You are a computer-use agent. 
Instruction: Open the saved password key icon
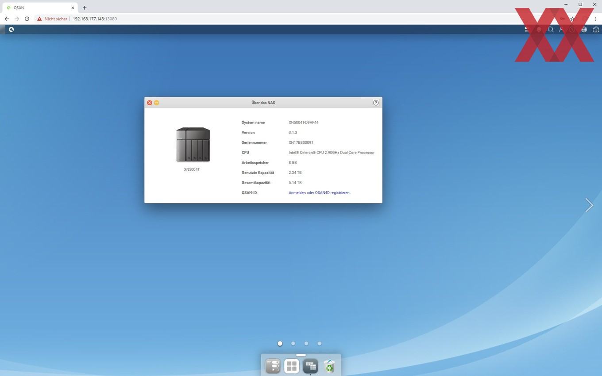(563, 19)
